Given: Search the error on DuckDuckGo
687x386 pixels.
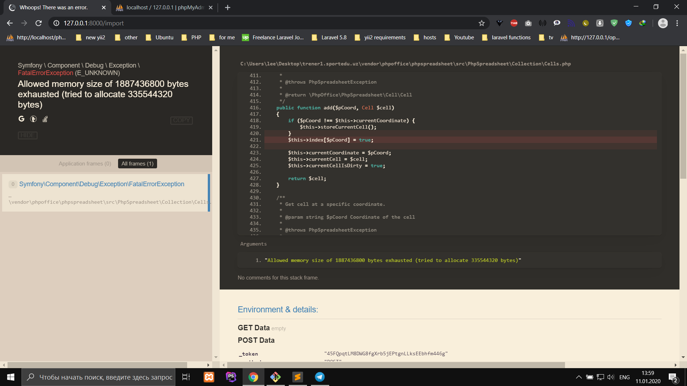Looking at the screenshot, I should [33, 119].
